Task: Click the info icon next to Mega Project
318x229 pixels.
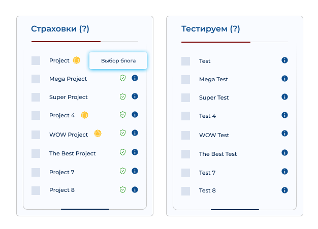Action: click(135, 78)
